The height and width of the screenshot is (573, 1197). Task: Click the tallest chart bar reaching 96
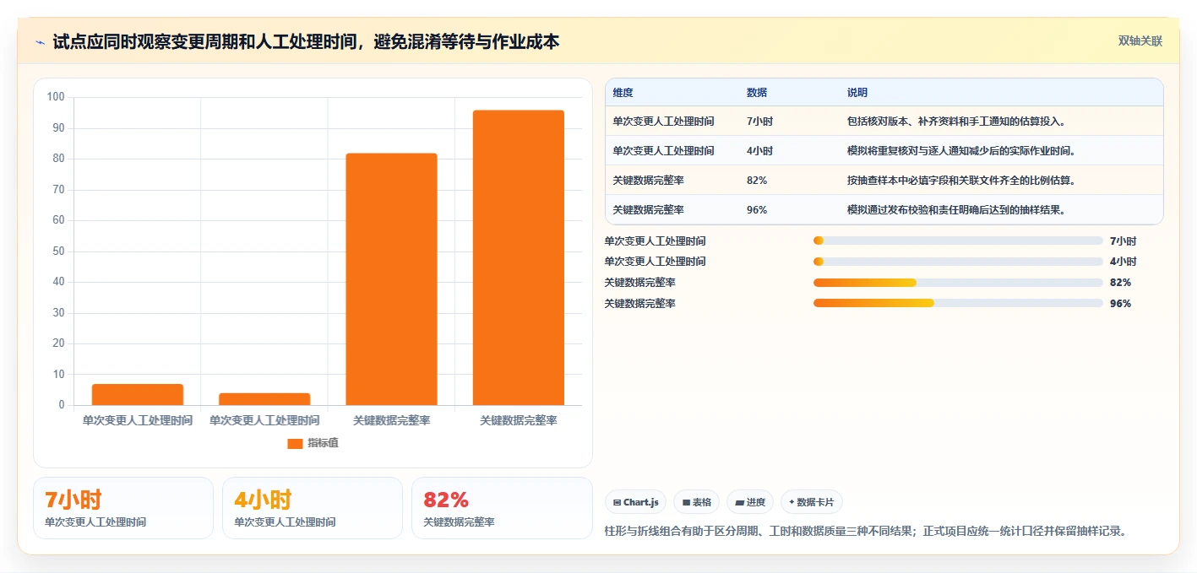(x=519, y=257)
